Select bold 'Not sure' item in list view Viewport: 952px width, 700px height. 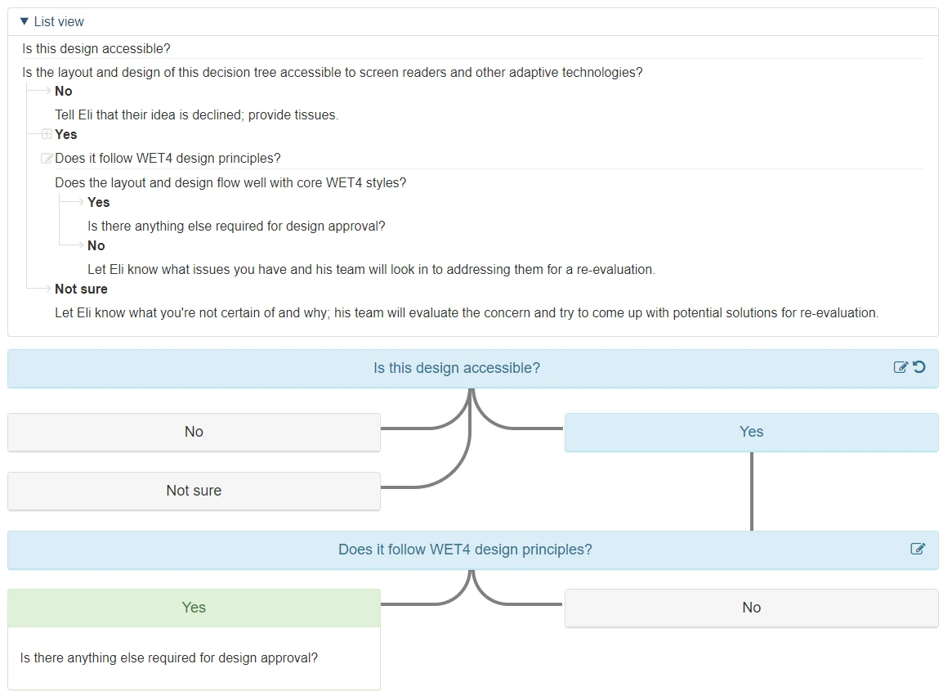[82, 289]
